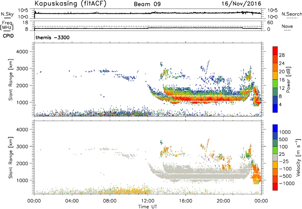
Task: Click the velocity color bar unit label
Action: tap(298, 158)
